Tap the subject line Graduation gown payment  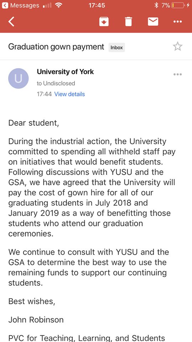[x=56, y=47]
